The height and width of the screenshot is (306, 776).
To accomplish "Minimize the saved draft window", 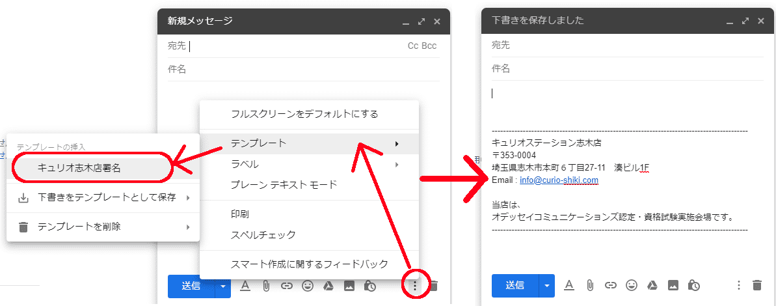I will point(729,23).
